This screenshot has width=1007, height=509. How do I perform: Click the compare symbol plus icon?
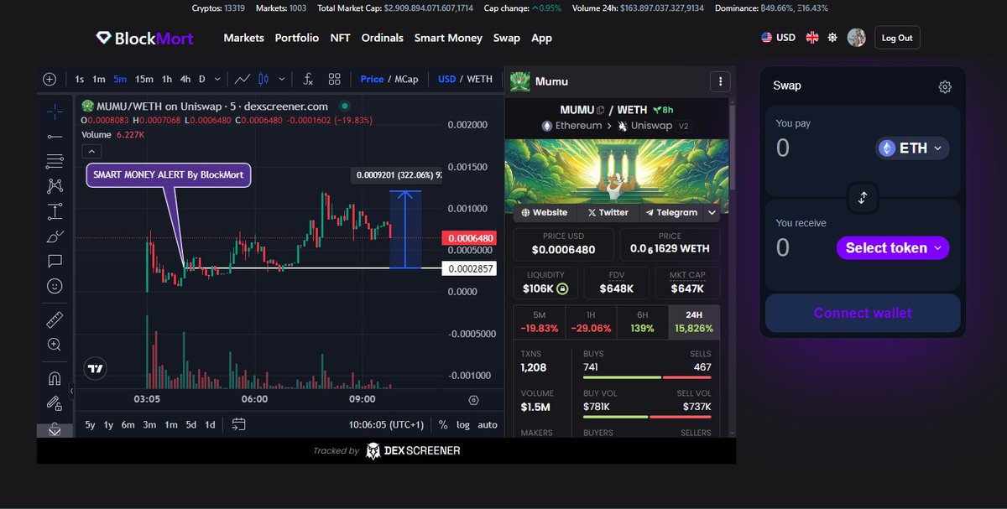(x=50, y=79)
